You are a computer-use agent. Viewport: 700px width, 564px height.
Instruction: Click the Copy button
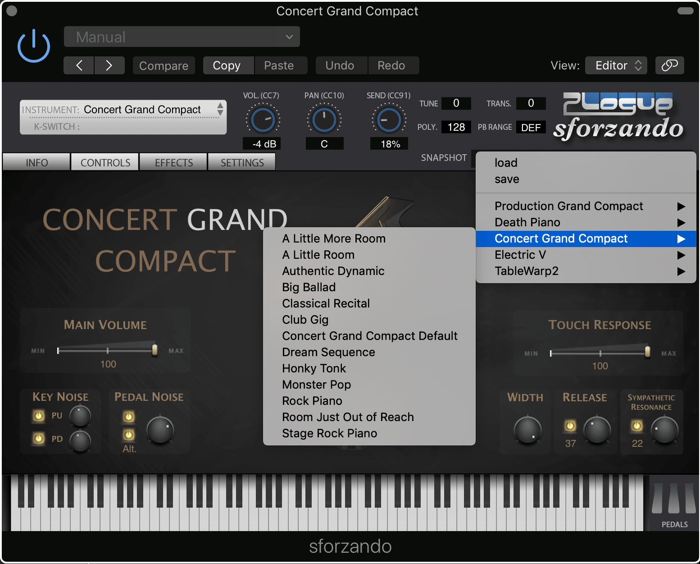click(x=228, y=65)
